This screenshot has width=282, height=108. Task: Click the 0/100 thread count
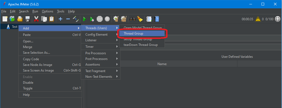tap(269, 19)
